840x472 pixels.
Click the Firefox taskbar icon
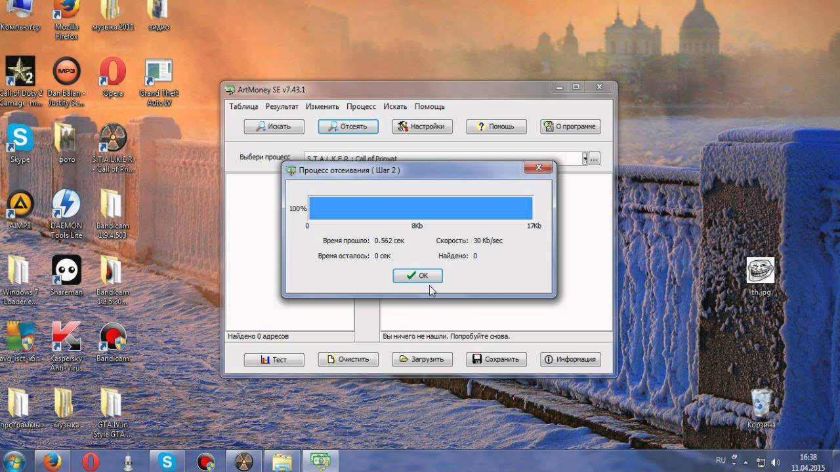tap(52, 462)
